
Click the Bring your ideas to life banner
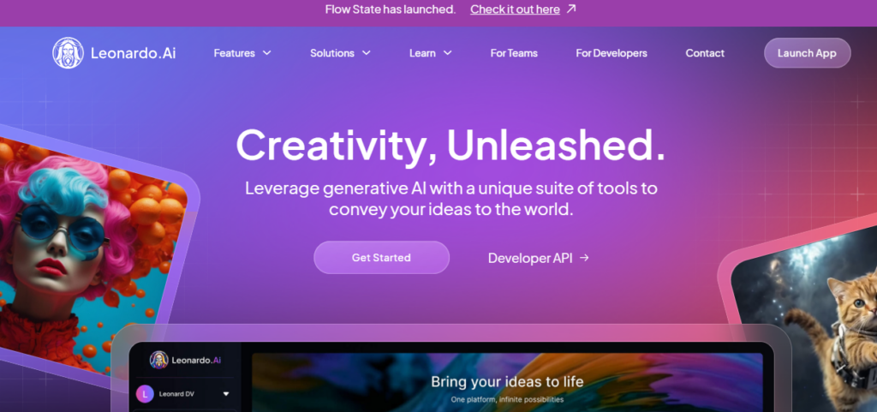point(507,382)
